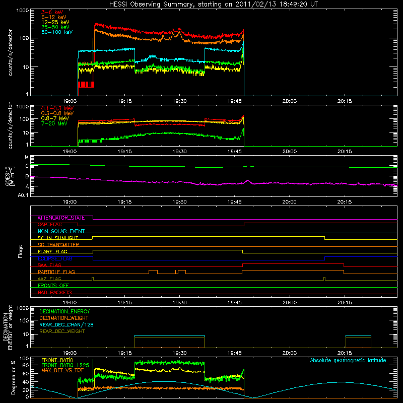Click the vertical Flags axis label

[x=21, y=251]
